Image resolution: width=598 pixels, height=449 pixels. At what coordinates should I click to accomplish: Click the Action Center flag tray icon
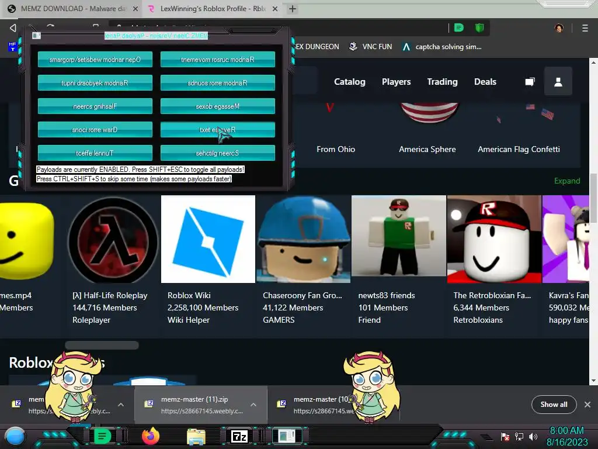[x=505, y=436]
